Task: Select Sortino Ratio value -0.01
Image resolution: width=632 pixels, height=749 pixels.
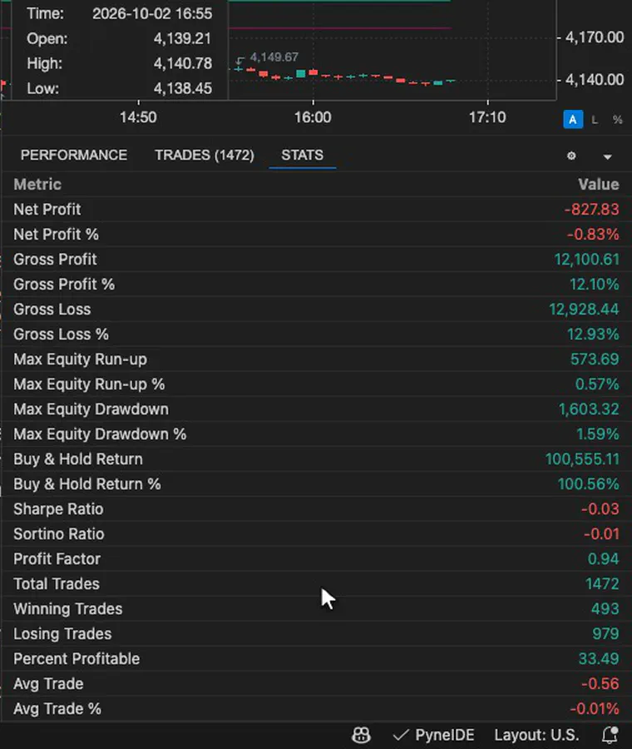Action: tap(601, 534)
